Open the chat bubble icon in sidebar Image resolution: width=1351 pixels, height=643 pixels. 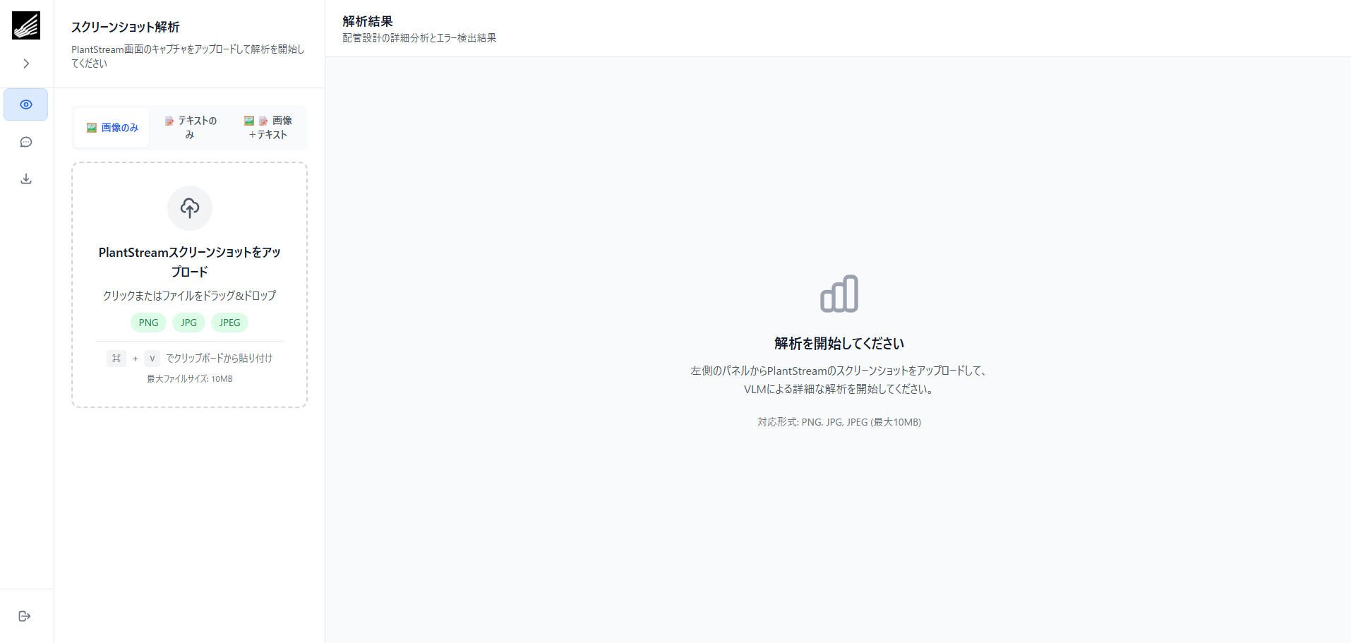pyautogui.click(x=26, y=142)
